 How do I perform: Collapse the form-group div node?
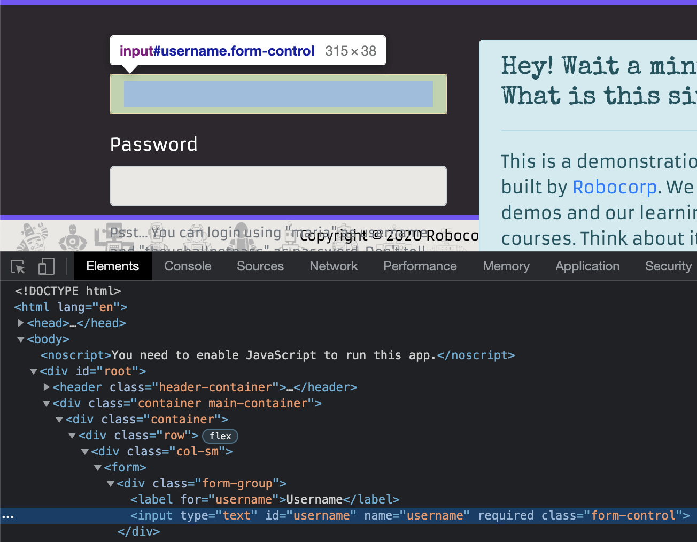[110, 483]
